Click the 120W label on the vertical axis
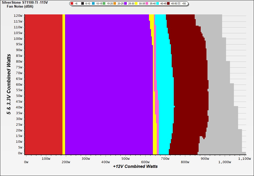Screen dimensions: 254x176 pos(18,15)
